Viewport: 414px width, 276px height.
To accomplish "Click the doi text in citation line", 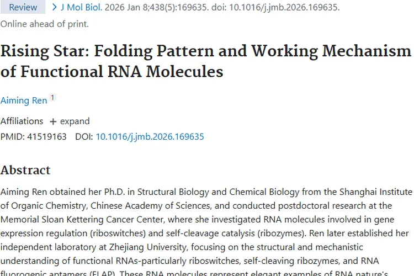I will [x=221, y=8].
